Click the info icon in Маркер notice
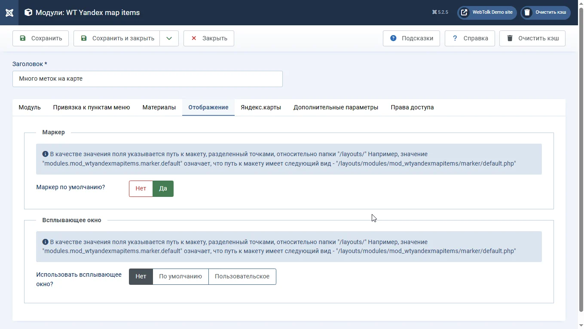The width and height of the screenshot is (584, 329). [x=45, y=154]
